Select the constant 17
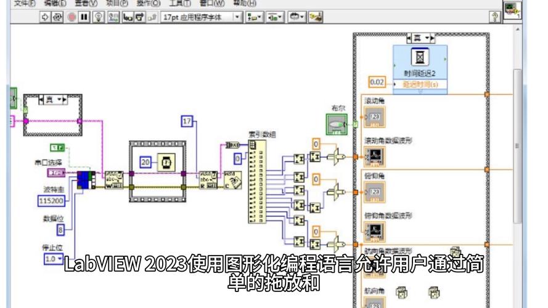 tap(187, 121)
